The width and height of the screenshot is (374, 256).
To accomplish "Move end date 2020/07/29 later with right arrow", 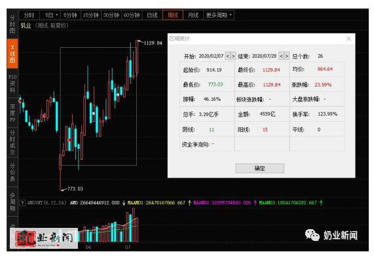I will 287,56.
